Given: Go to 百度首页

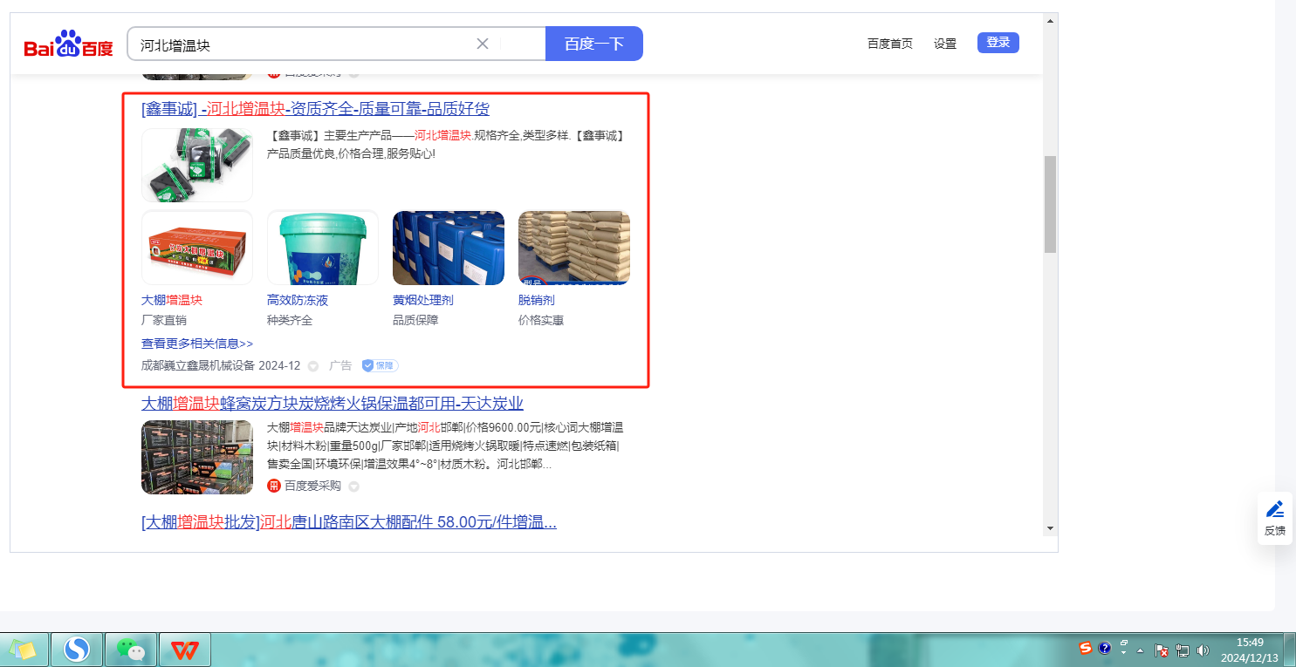Looking at the screenshot, I should [890, 44].
